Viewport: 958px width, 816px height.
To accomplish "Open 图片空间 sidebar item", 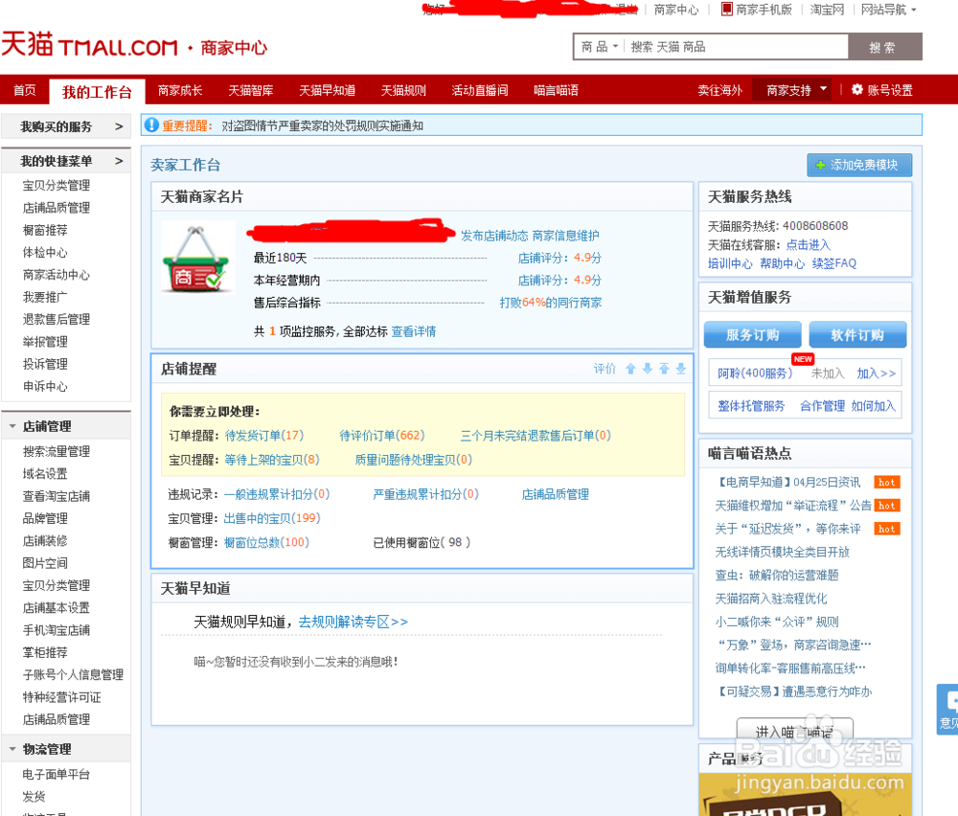I will pyautogui.click(x=45, y=563).
